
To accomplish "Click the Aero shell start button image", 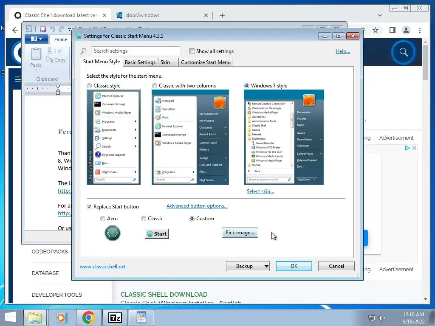I will point(112,233).
